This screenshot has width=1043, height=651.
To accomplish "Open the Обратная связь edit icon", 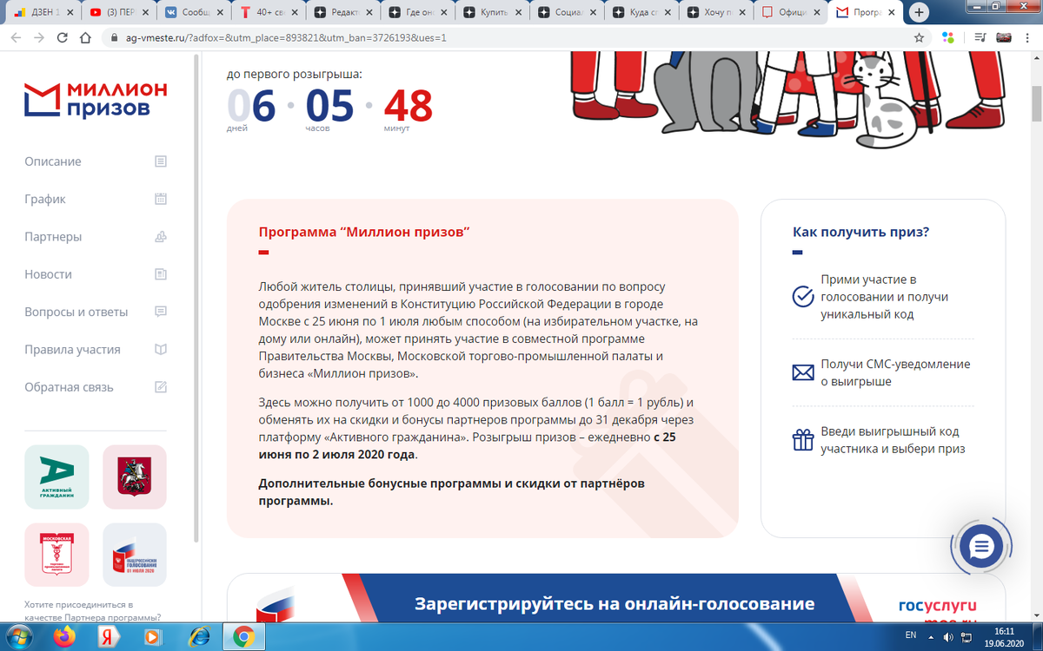I will [x=160, y=387].
